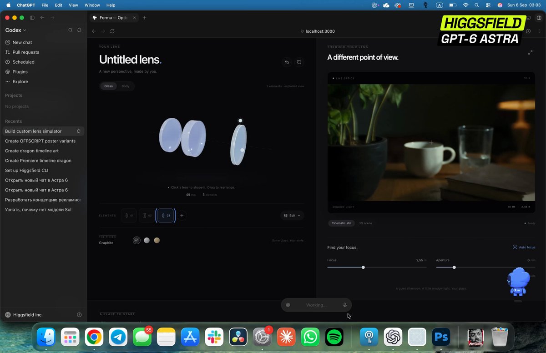The width and height of the screenshot is (546, 353).
Task: Open DaVinci Resolve from the Dock
Action: tap(238, 337)
